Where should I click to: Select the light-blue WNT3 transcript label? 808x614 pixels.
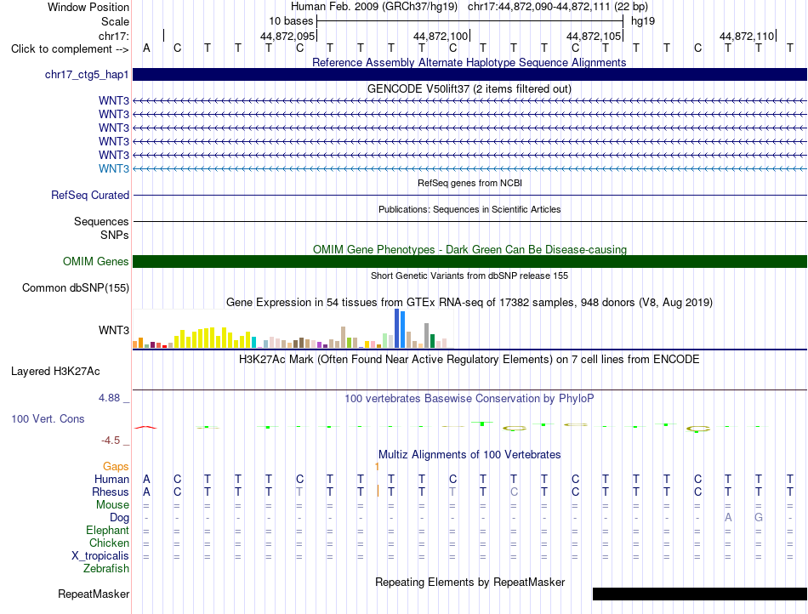click(x=114, y=168)
